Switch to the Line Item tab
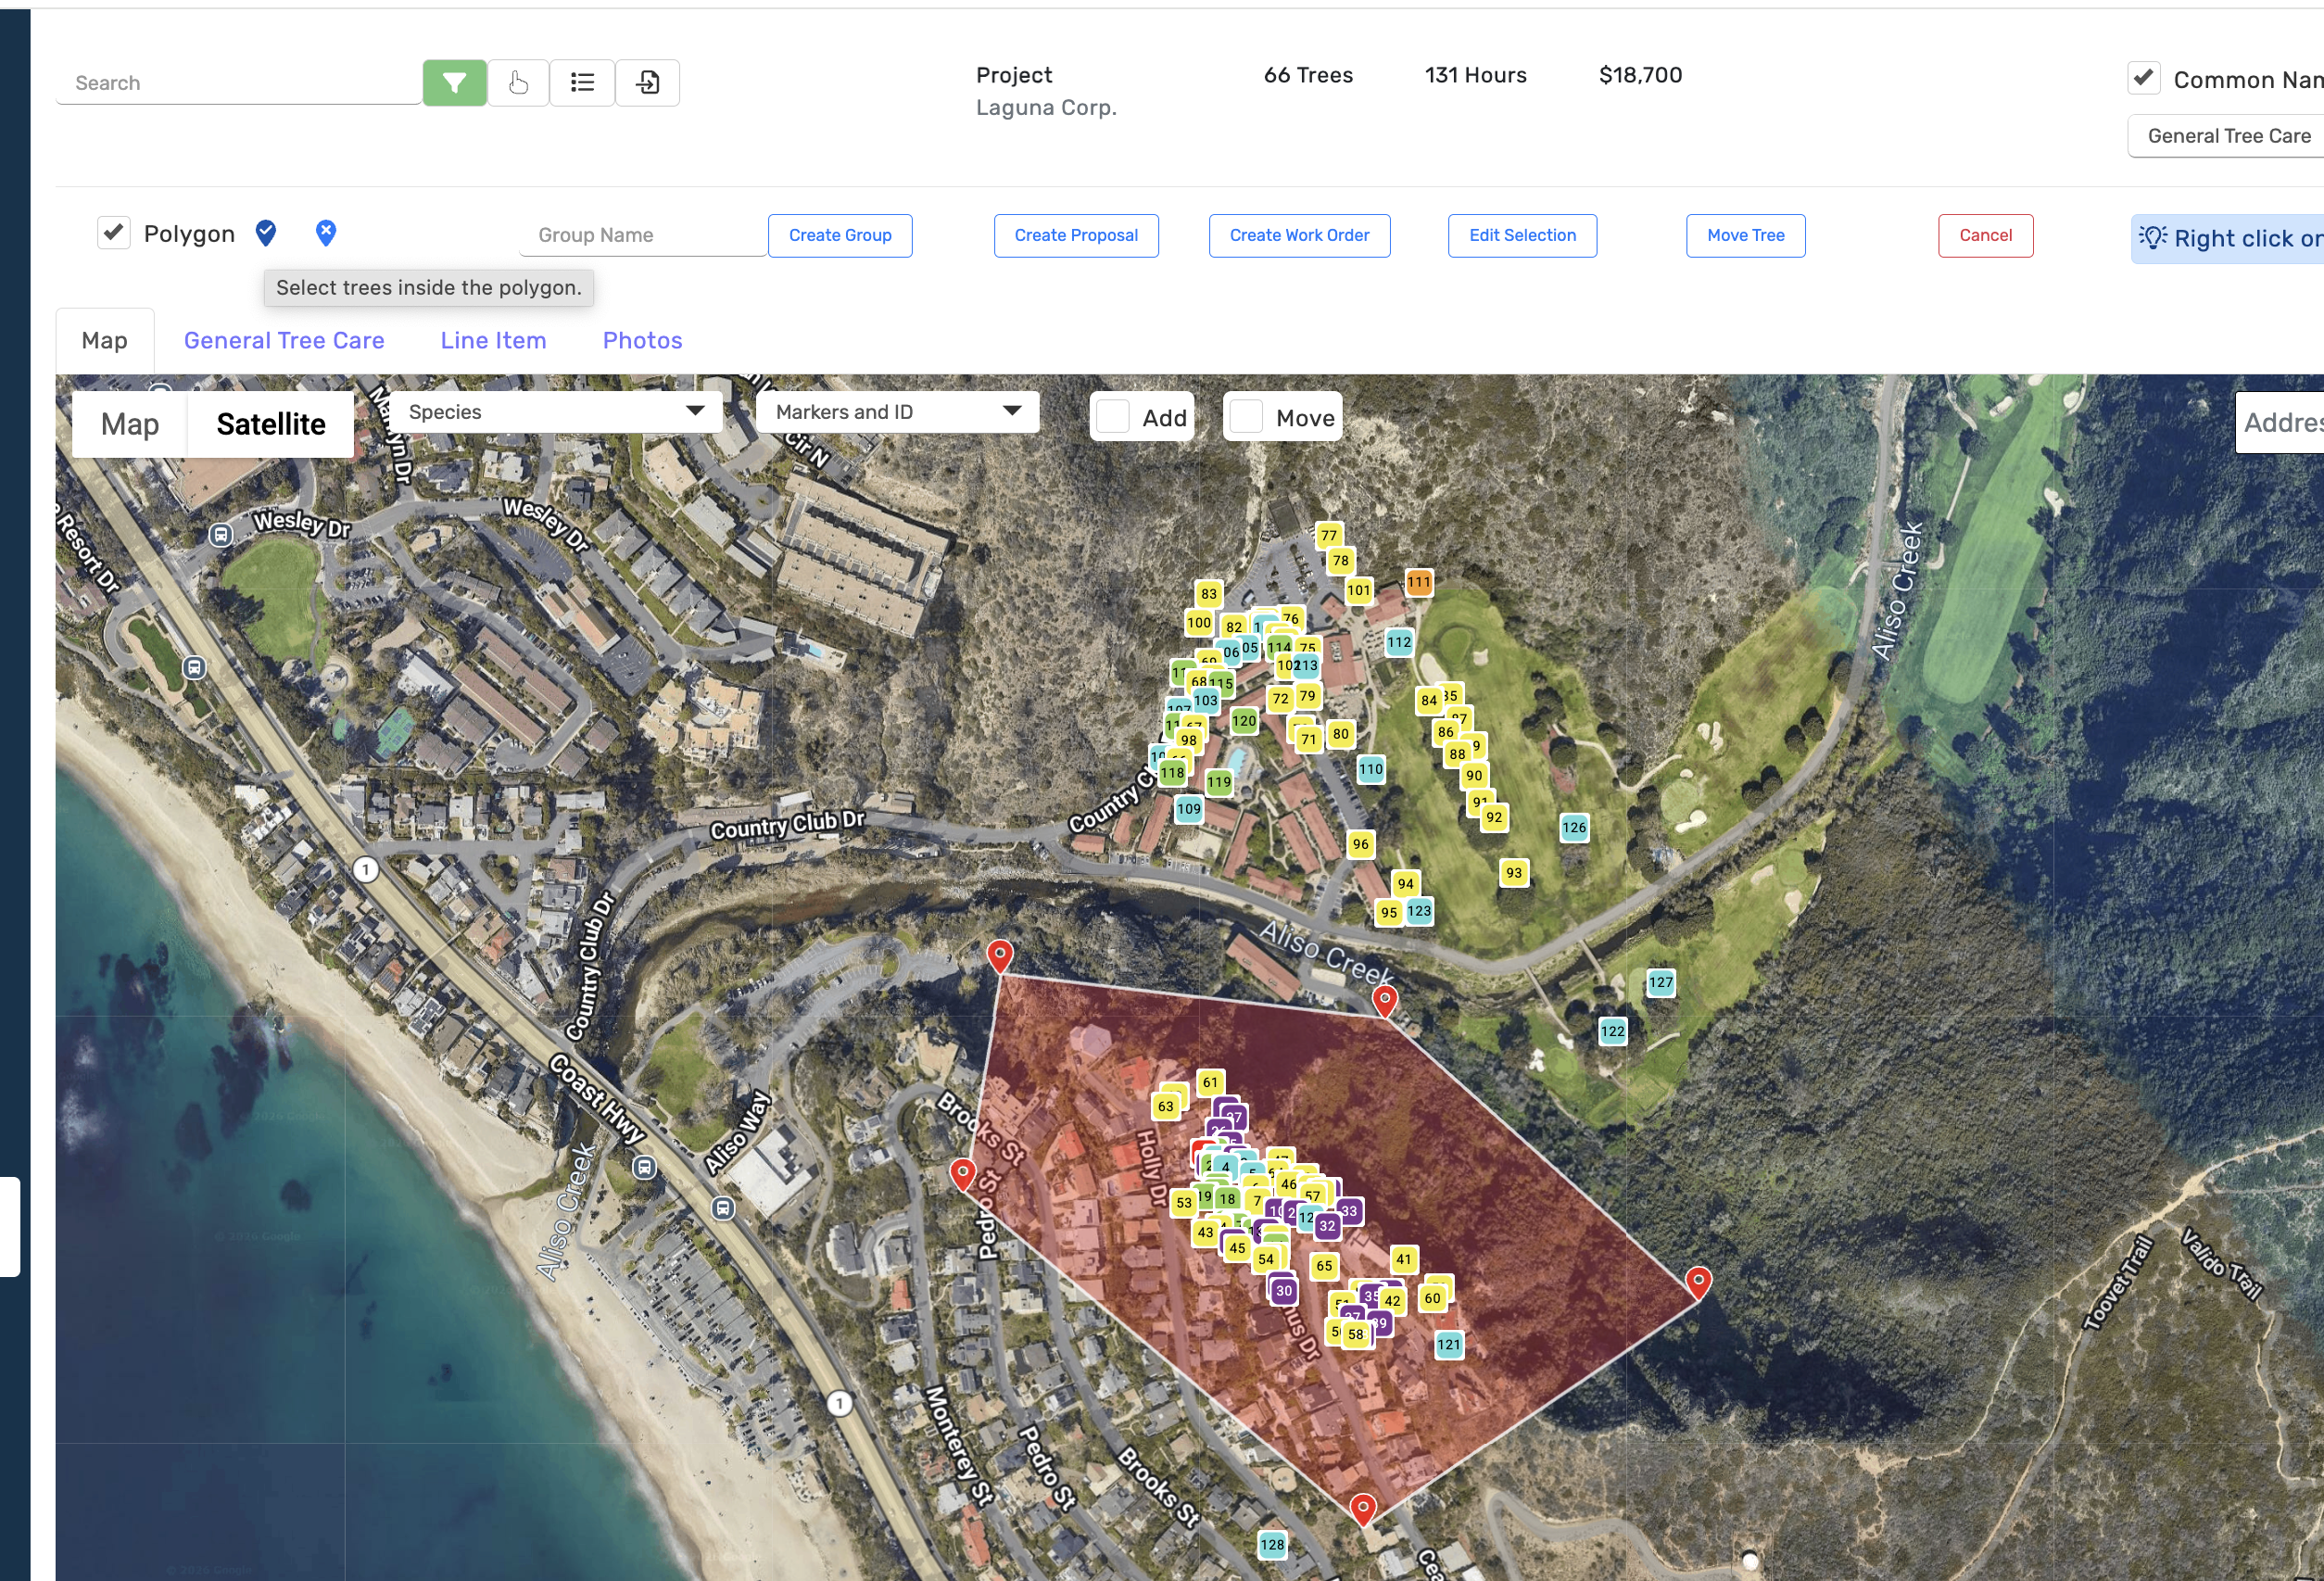Viewport: 2324px width, 1581px height. [x=493, y=340]
